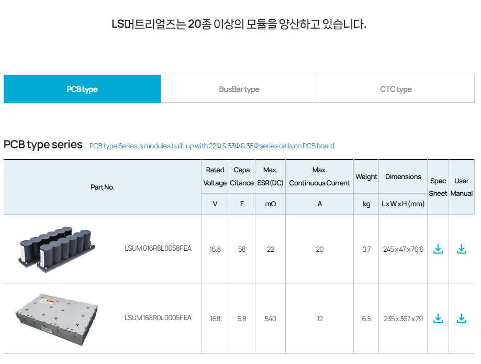
Task: Switch to the BusBar type tab
Action: [239, 89]
